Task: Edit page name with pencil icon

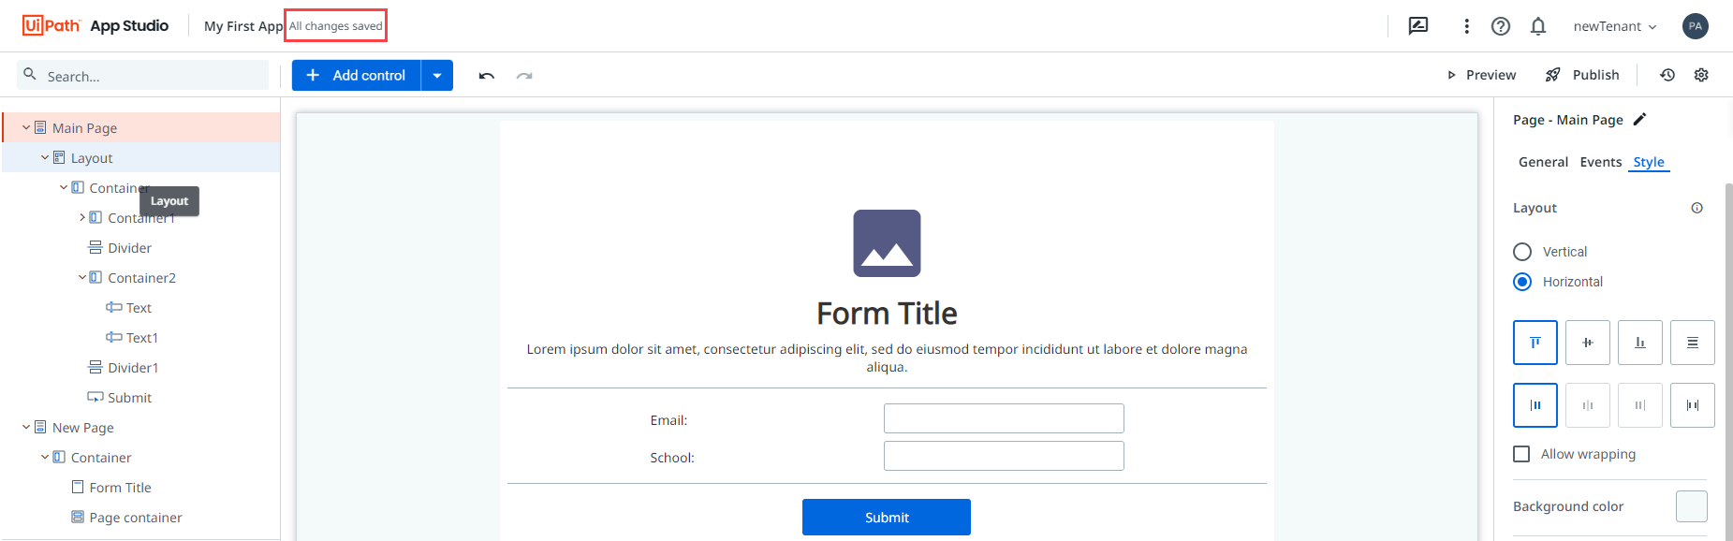Action: pos(1639,120)
